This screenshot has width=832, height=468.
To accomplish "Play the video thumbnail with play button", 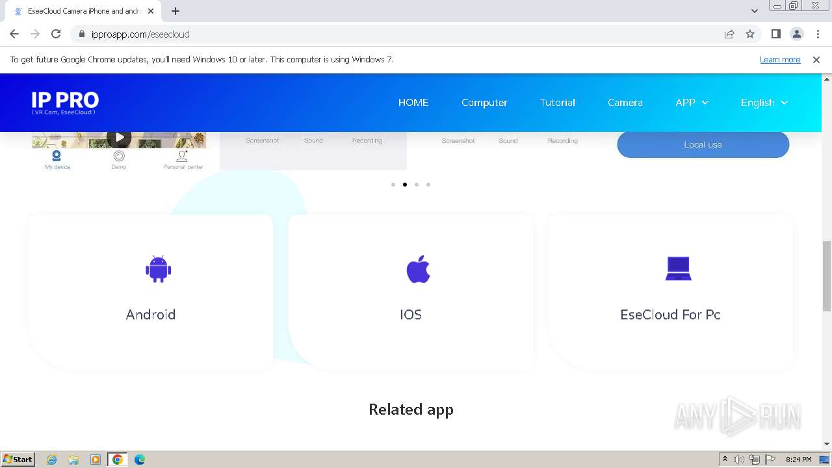I will pyautogui.click(x=119, y=137).
